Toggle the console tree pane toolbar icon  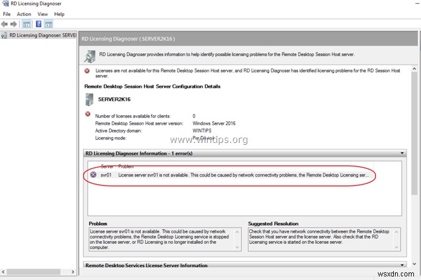[26, 24]
